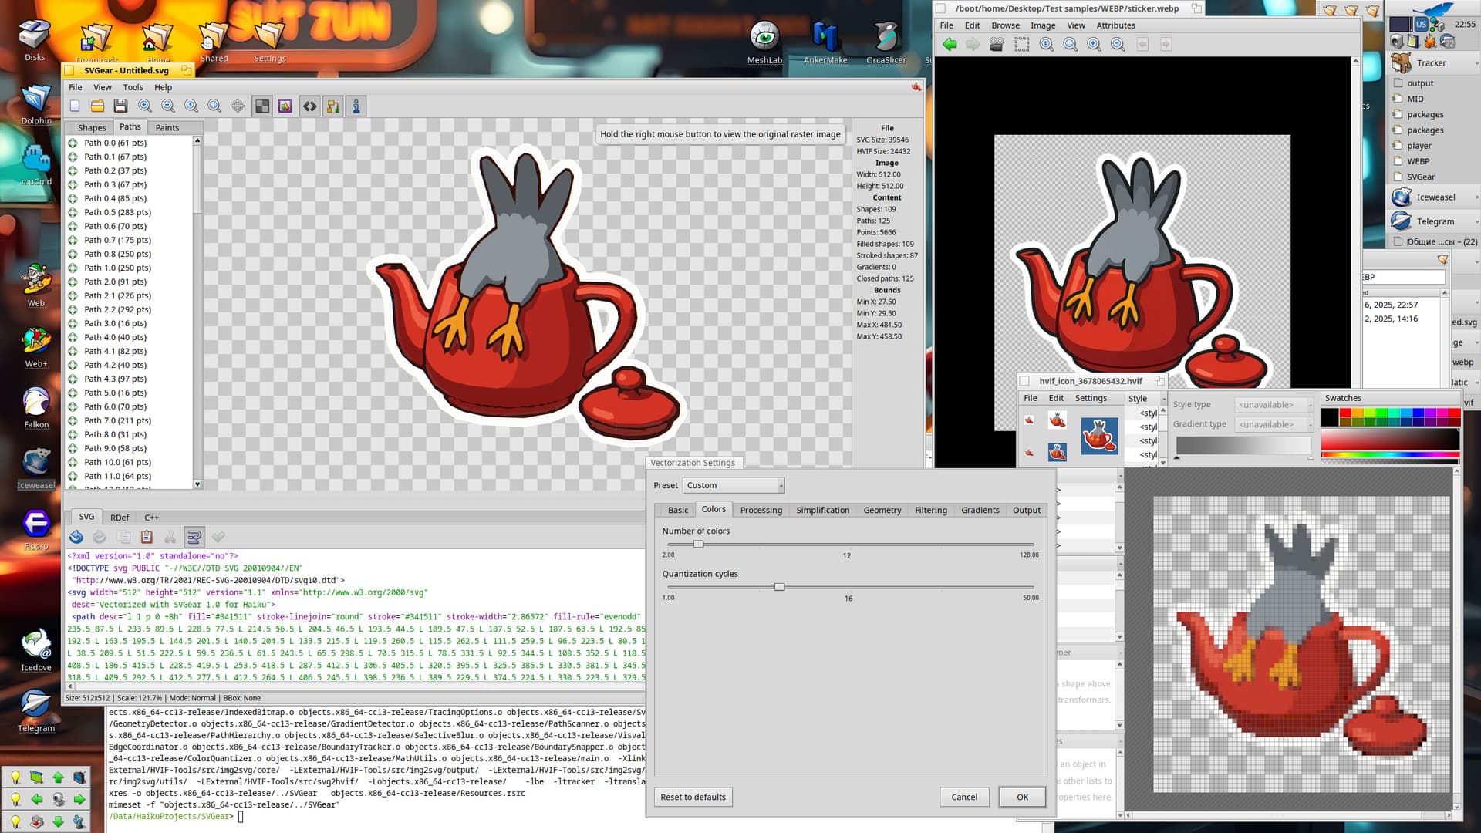This screenshot has width=1481, height=833.
Task: Click the blue info statistics icon
Action: 356,106
